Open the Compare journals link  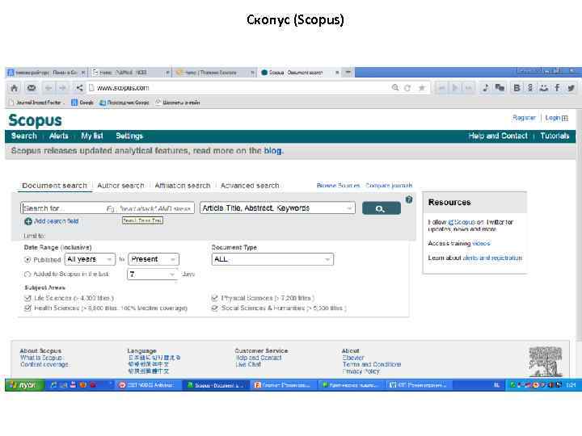point(389,186)
